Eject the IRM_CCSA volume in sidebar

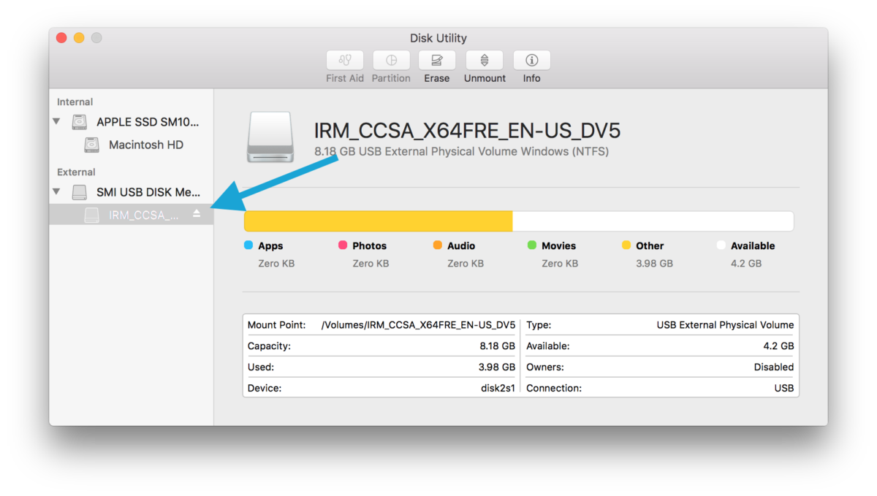196,214
